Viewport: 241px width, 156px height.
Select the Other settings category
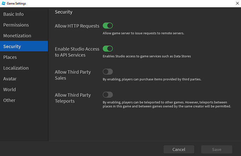(9, 100)
